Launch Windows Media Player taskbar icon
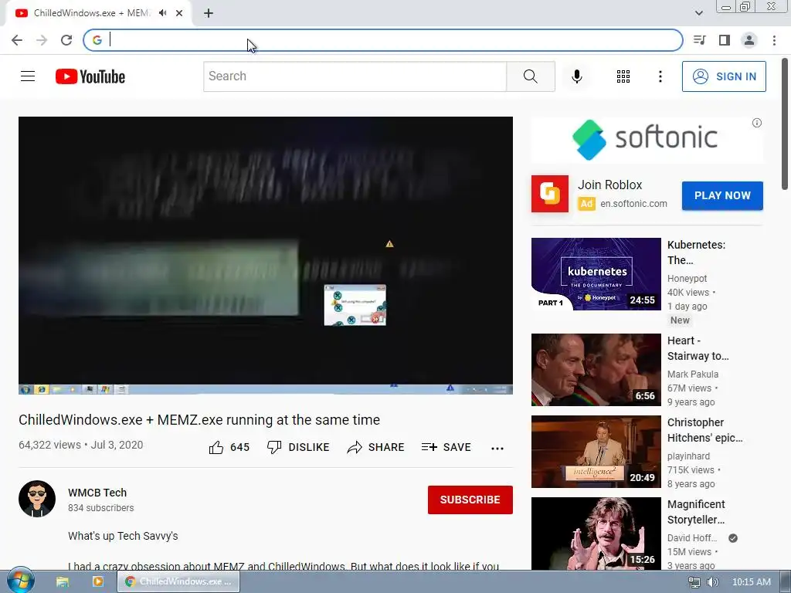The height and width of the screenshot is (593, 791). pos(97,581)
